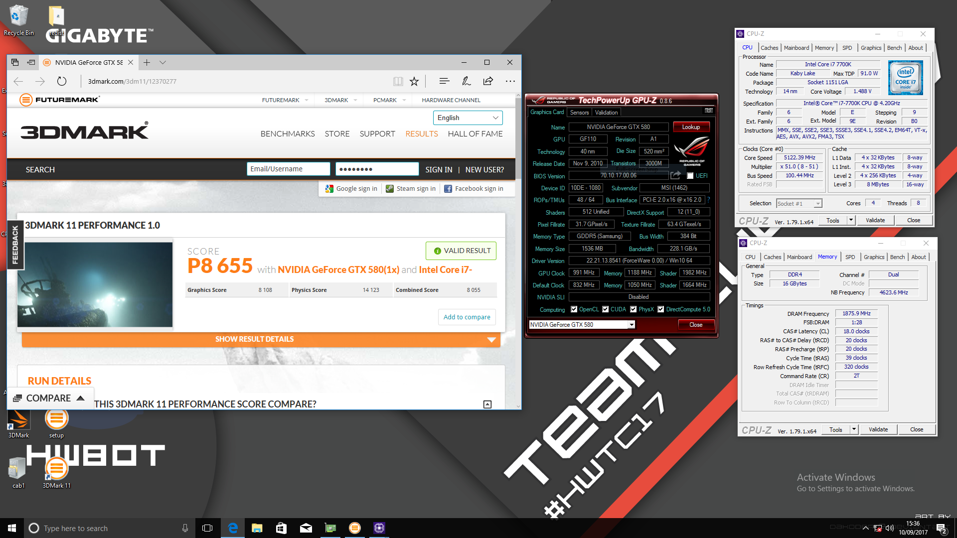The width and height of the screenshot is (957, 538).
Task: Click the share icon in Edge toolbar
Action: (x=488, y=81)
